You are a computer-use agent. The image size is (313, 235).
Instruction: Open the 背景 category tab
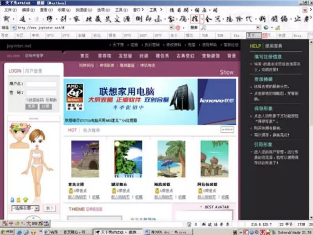pos(232,56)
